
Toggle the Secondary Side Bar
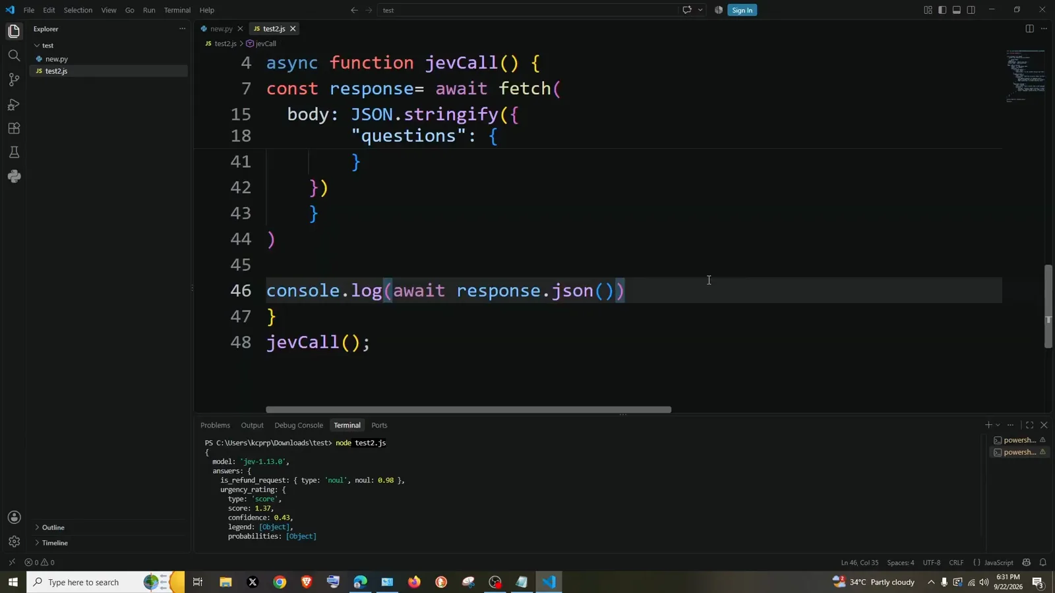click(x=971, y=10)
